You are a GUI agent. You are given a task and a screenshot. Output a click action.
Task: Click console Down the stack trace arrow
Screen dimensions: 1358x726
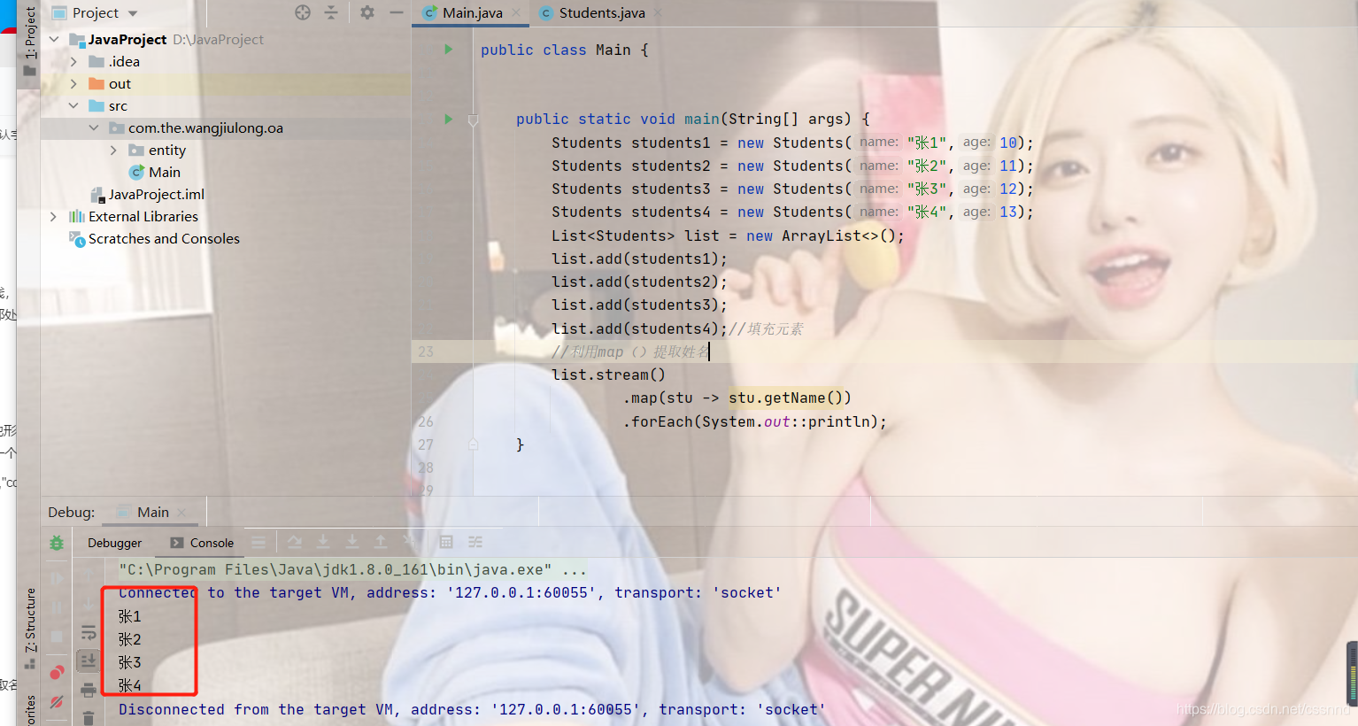pyautogui.click(x=89, y=604)
